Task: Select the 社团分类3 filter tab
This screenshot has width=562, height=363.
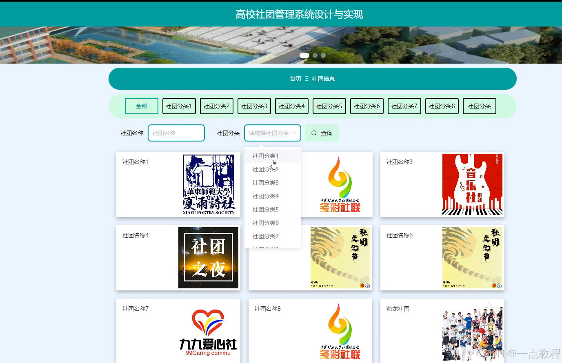Action: 254,106
